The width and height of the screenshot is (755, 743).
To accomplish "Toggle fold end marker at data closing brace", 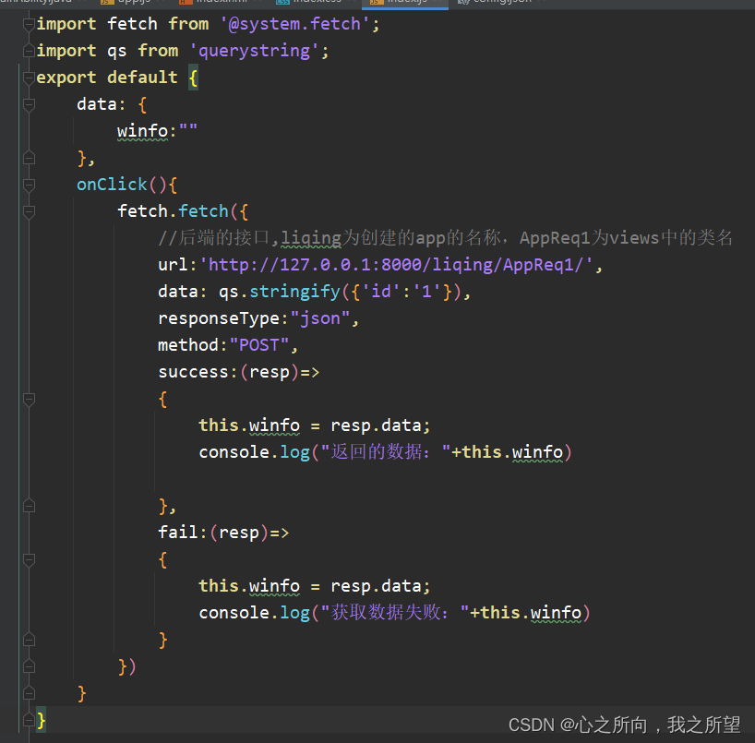I will [29, 158].
